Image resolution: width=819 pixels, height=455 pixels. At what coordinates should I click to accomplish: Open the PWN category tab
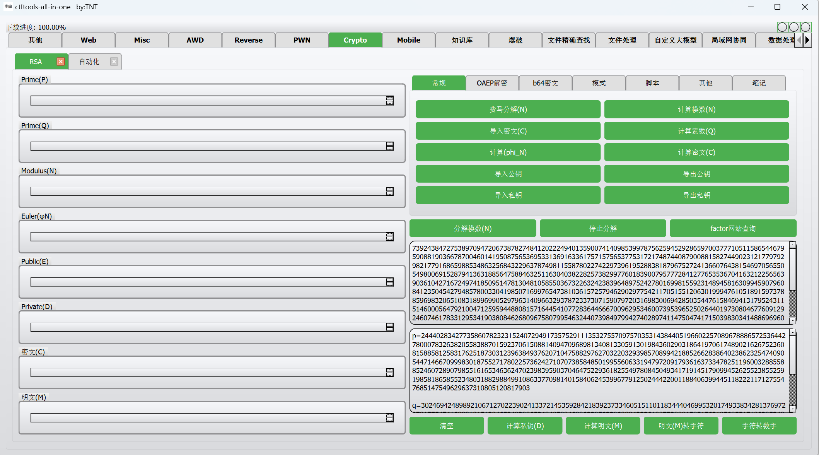[x=302, y=40]
